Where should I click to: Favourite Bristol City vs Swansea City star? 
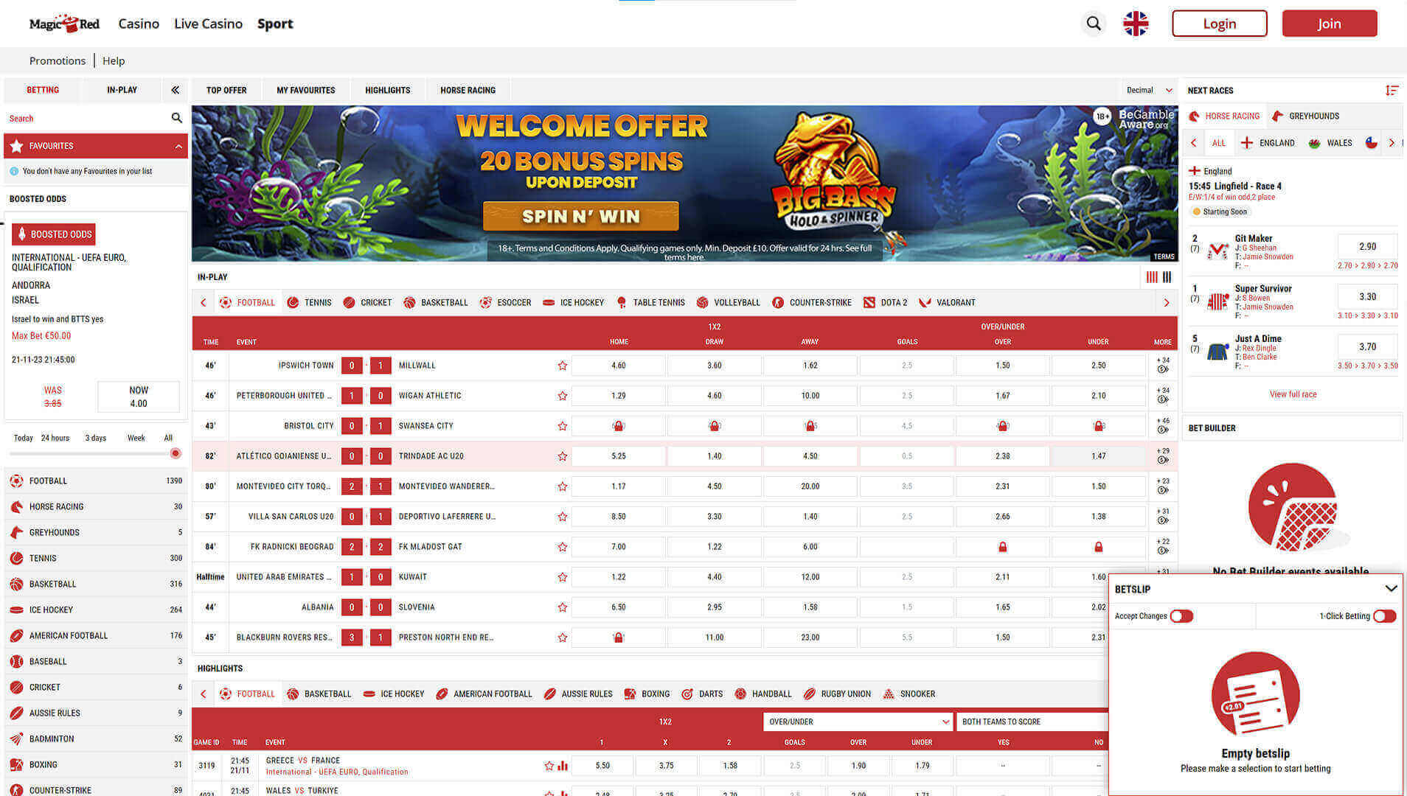click(563, 426)
